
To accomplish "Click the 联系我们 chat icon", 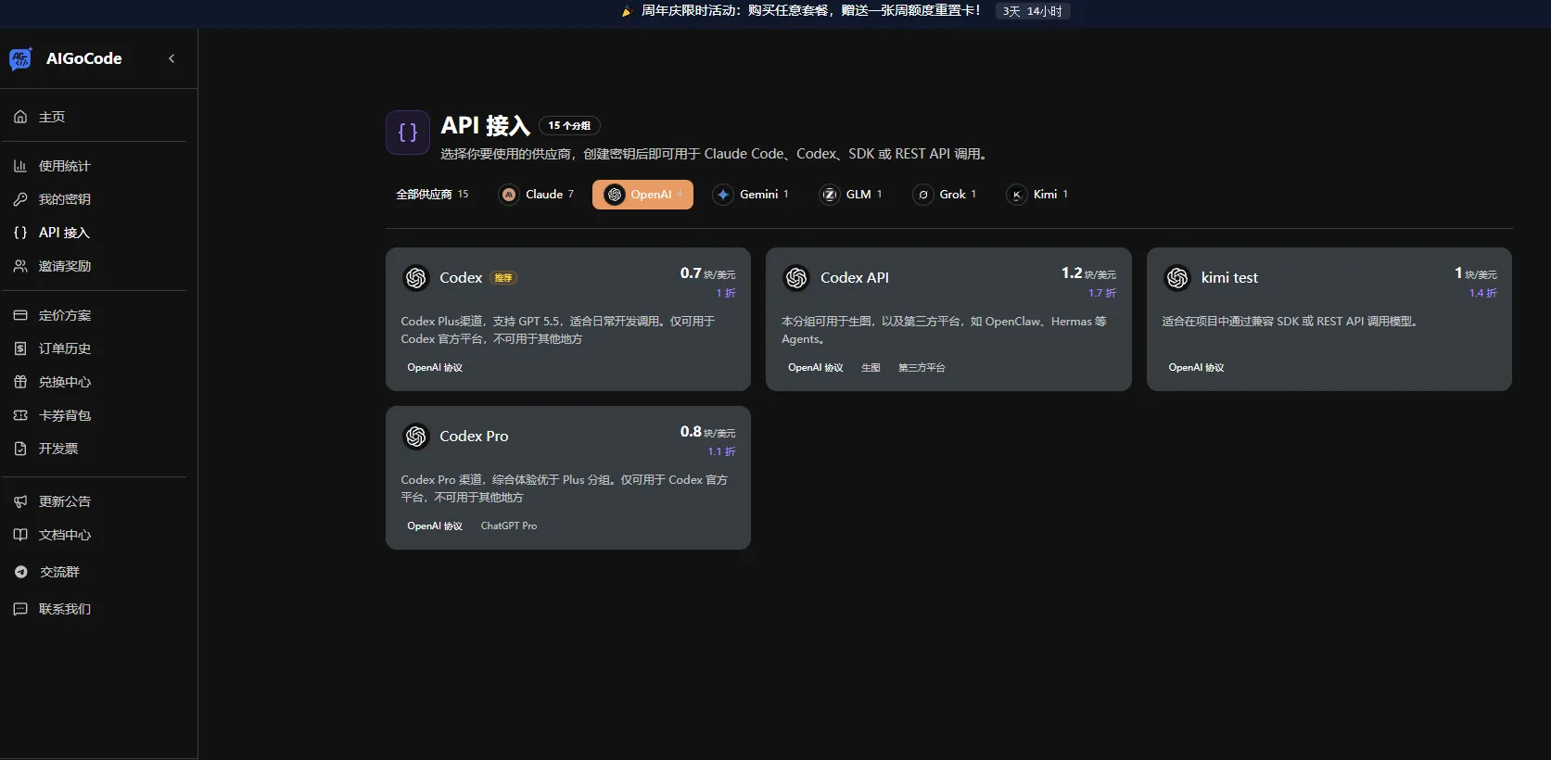I will [x=20, y=609].
